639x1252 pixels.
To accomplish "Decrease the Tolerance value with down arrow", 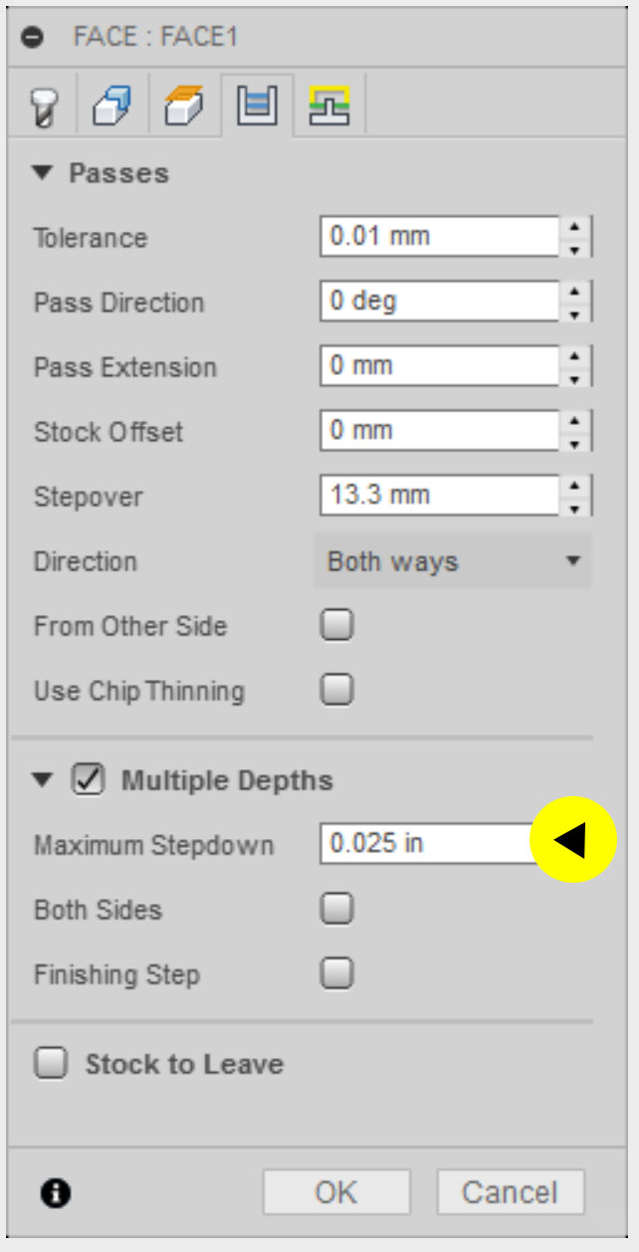I will (574, 250).
